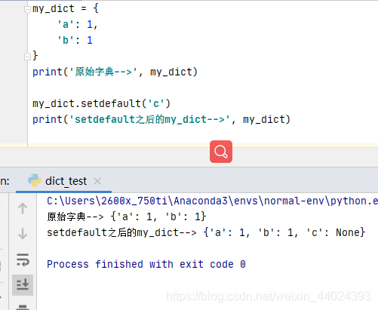Viewport: 378px width, 310px height.
Task: Click the down arrow in run console
Action: point(23,234)
